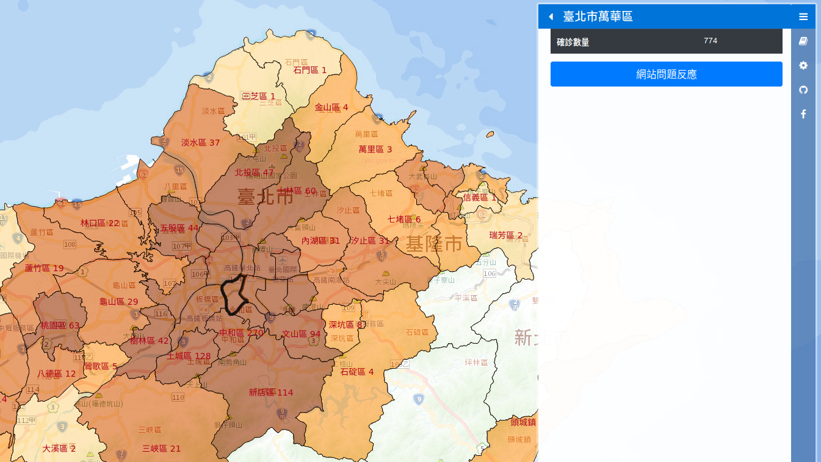This screenshot has height=462, width=821.
Task: Open the hamburger menu in the blue header
Action: pos(803,16)
